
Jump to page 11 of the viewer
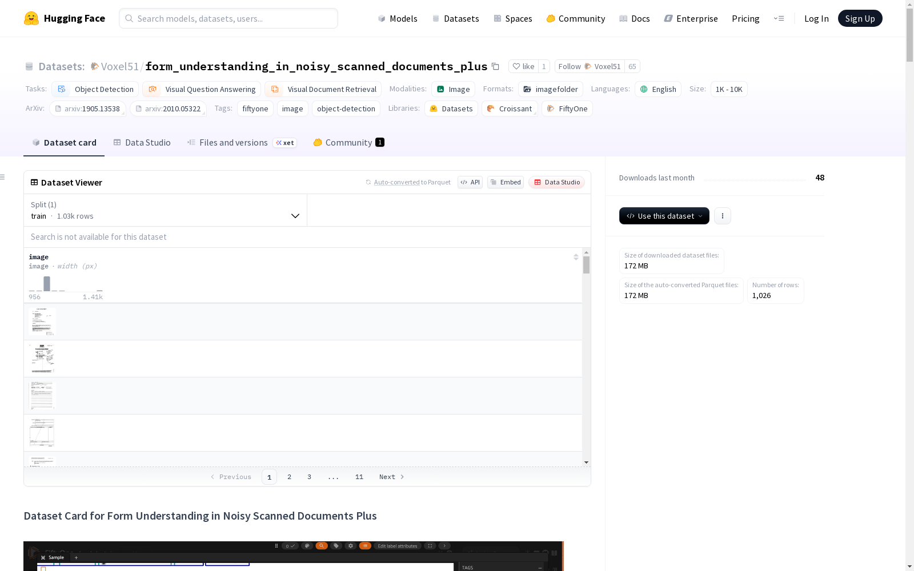359,477
